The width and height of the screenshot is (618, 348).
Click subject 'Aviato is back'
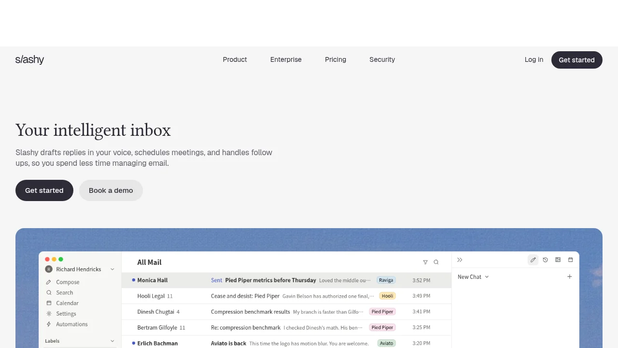228,343
